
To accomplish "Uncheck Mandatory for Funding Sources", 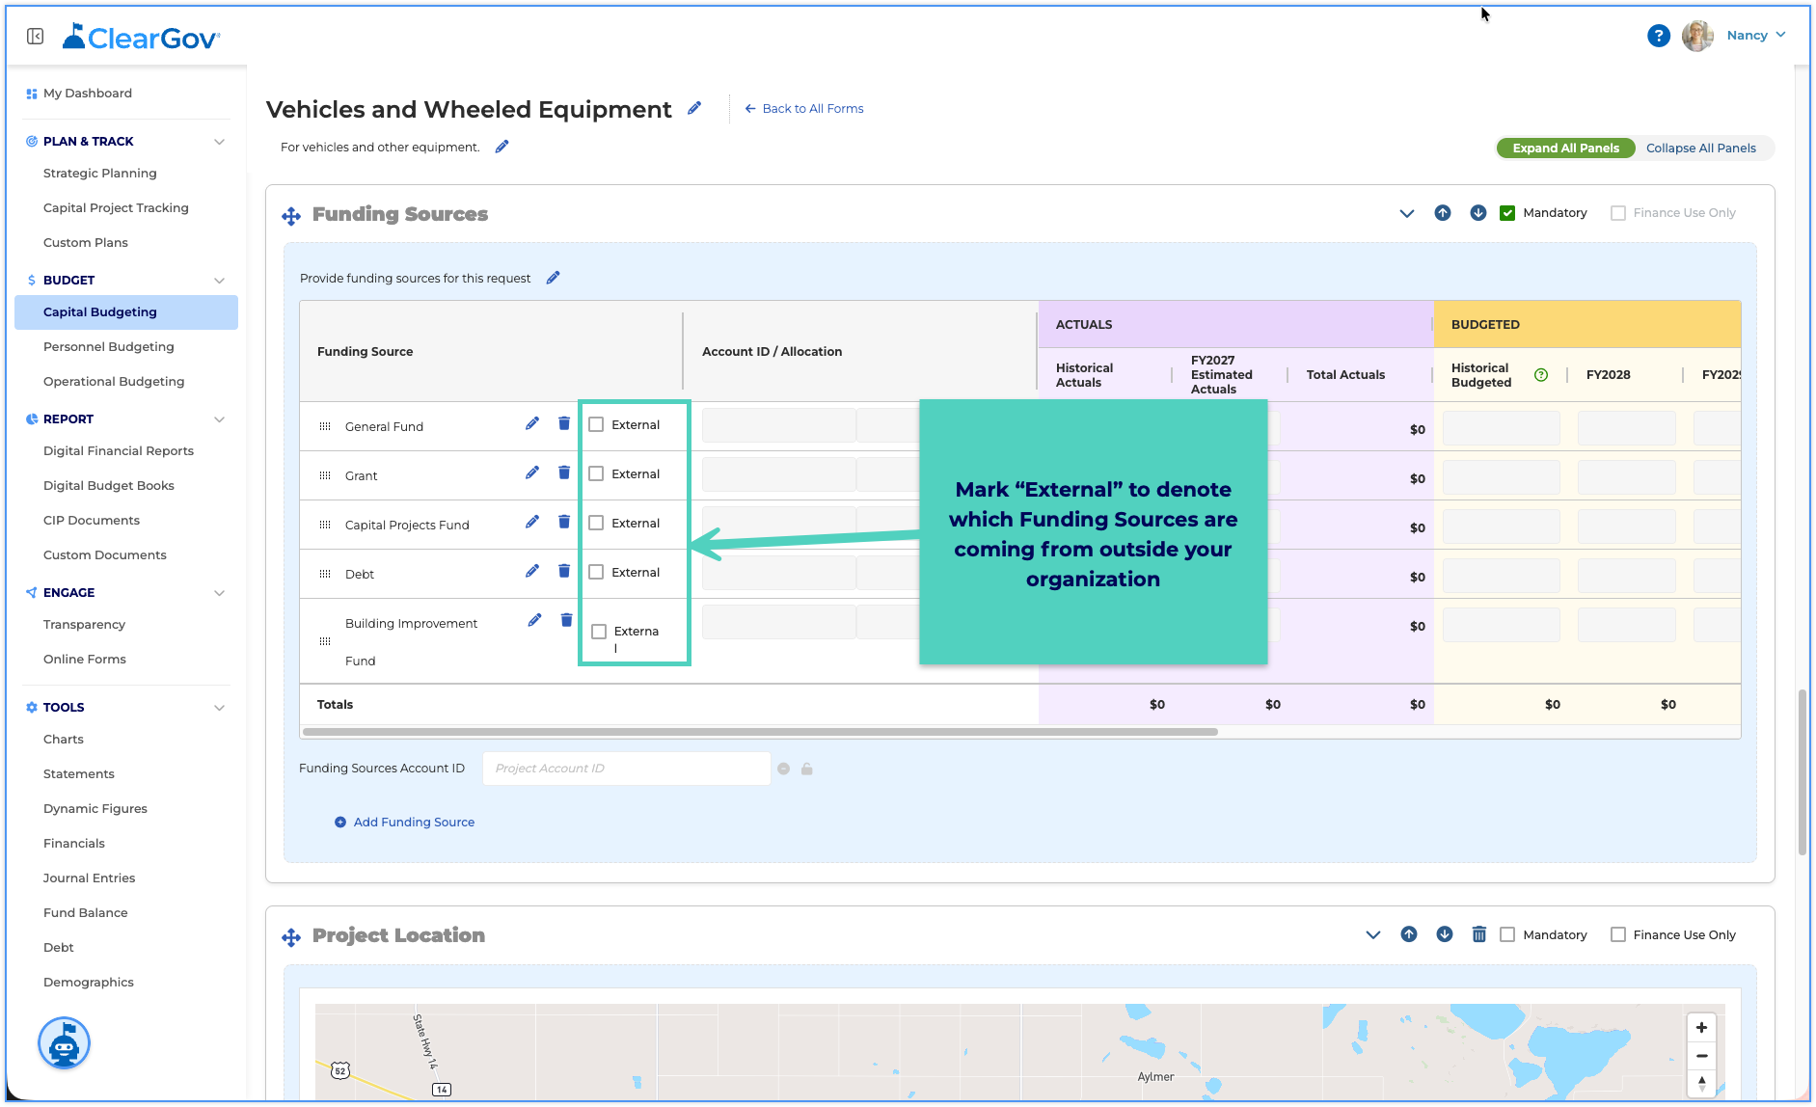I will point(1507,212).
